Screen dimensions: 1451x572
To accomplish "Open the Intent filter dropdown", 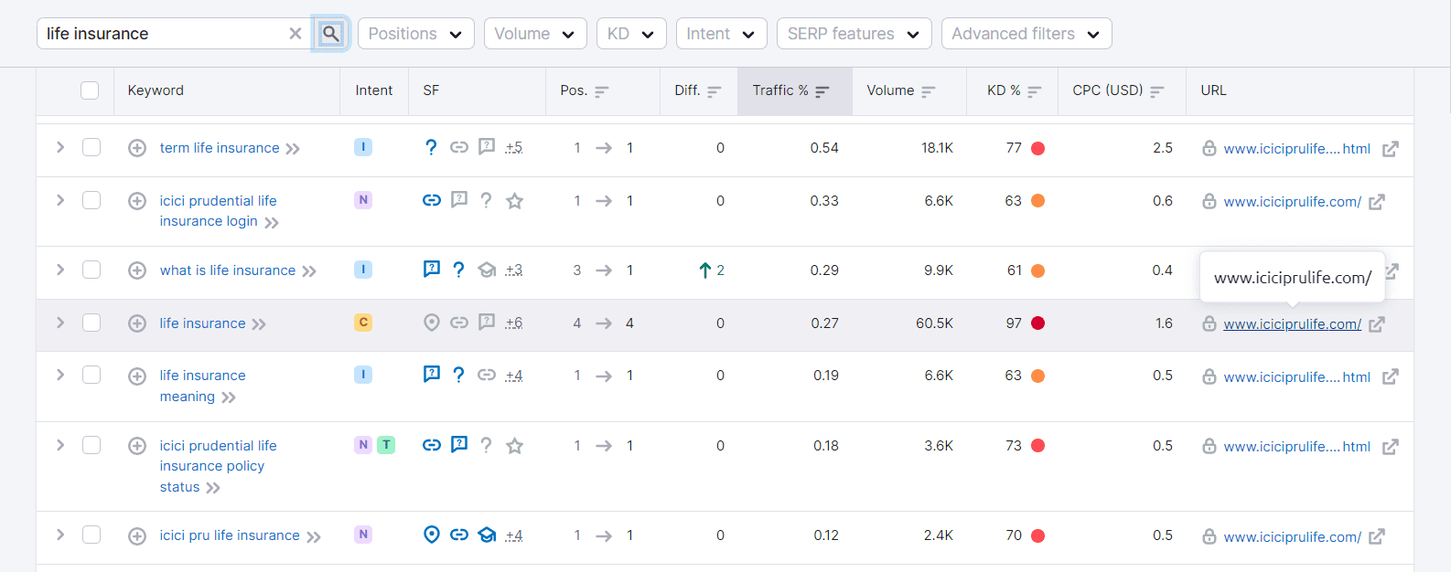I will click(721, 34).
